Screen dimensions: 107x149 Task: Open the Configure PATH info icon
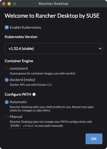point(34,94)
